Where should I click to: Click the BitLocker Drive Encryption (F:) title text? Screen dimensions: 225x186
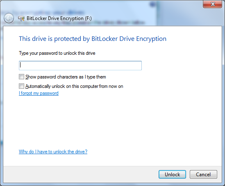pyautogui.click(x=59, y=18)
